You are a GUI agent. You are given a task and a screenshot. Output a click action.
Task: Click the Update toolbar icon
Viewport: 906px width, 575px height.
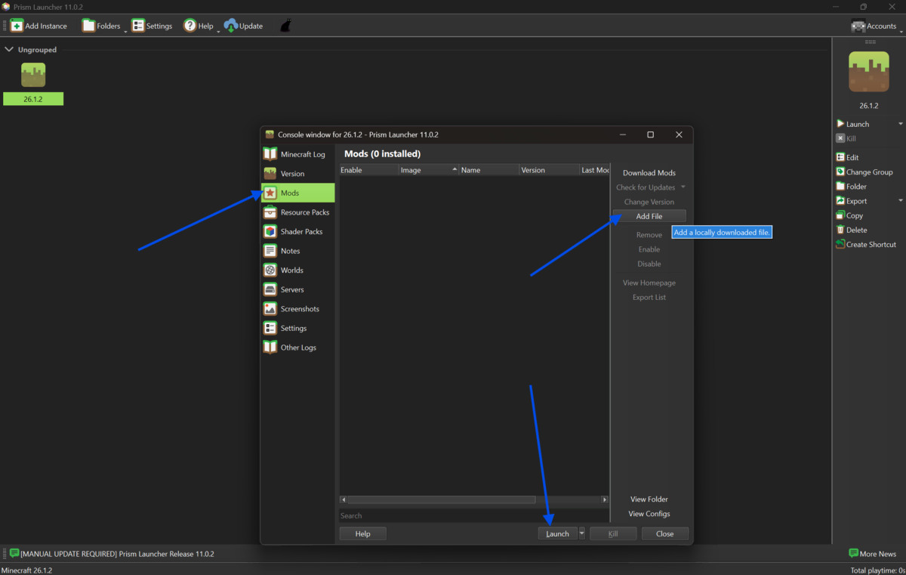pos(231,26)
